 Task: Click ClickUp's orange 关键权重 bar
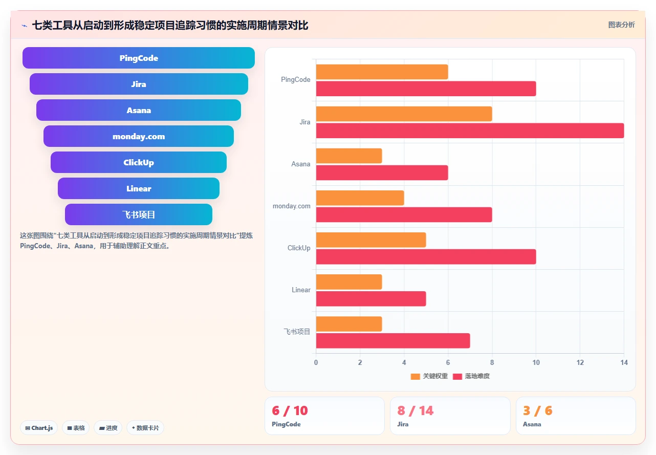point(371,240)
